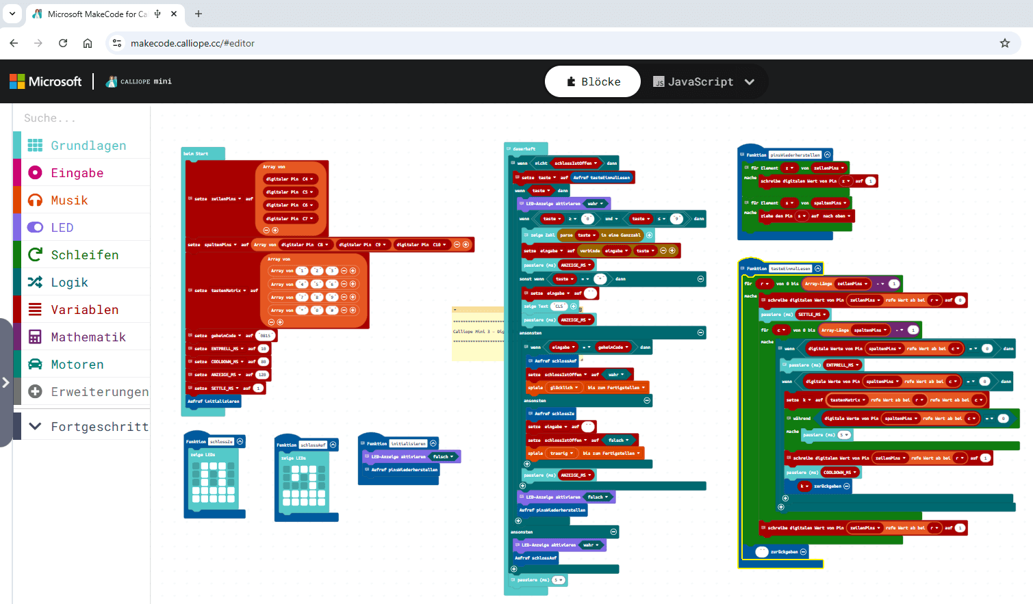The height and width of the screenshot is (604, 1033).
Task: Toggle top-left LED in schlossAuf grid
Action: [x=287, y=470]
